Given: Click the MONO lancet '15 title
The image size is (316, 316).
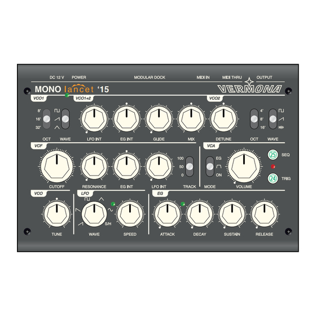Looking at the screenshot, I should pyautogui.click(x=72, y=89).
